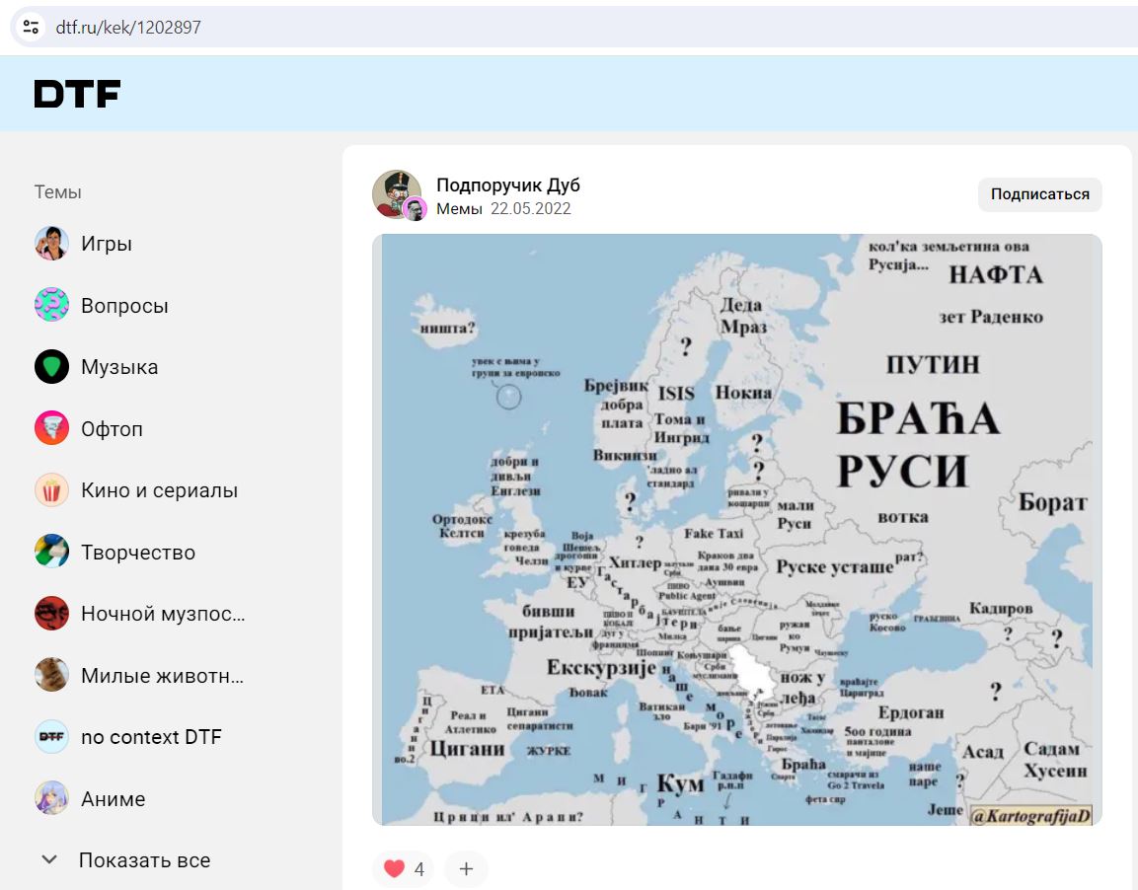This screenshot has width=1138, height=890.
Task: Open the Вопросы topic
Action: pos(124,305)
